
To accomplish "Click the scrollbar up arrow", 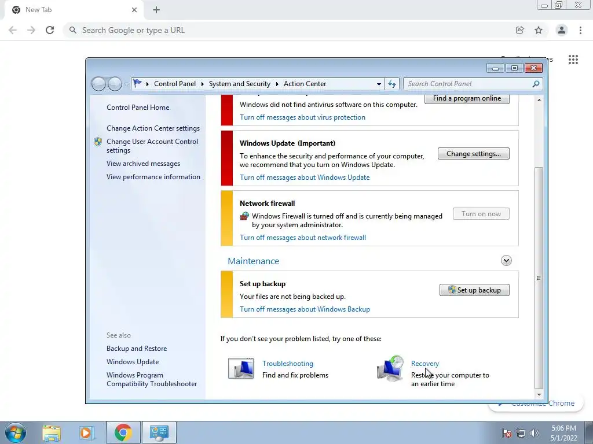I will pyautogui.click(x=539, y=100).
